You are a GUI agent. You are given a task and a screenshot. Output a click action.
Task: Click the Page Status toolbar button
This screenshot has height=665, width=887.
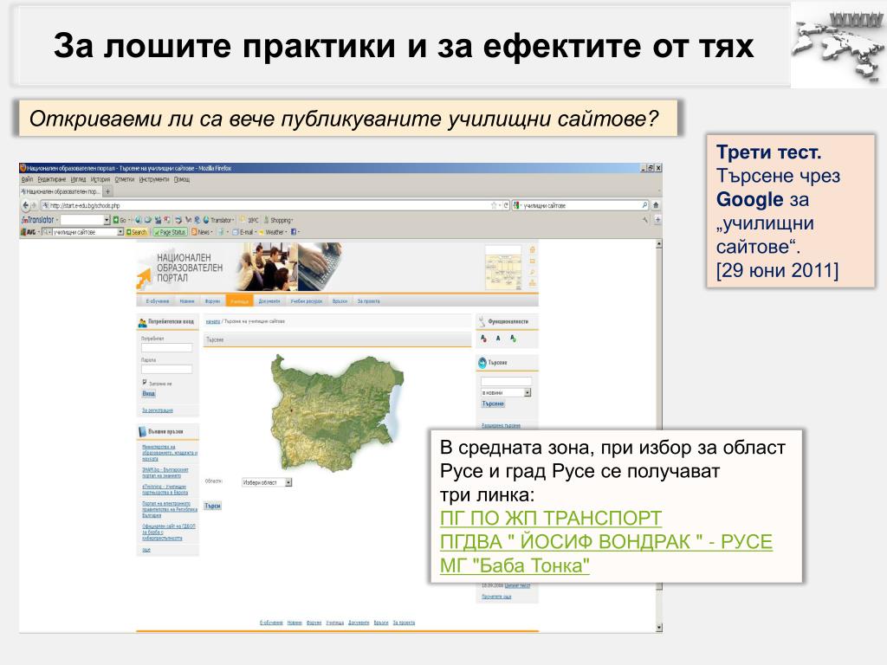pos(170,232)
